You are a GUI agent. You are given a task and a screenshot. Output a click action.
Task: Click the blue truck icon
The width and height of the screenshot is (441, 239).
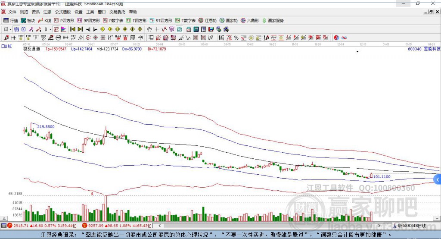point(226,29)
